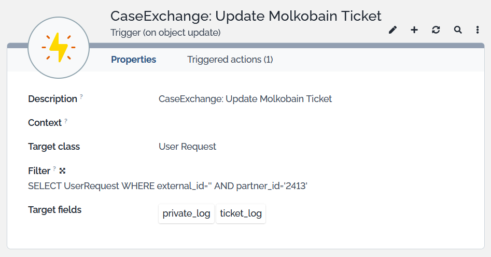Screen dimensions: 491x257
Task: Switch to the Properties tab
Action: click(133, 60)
